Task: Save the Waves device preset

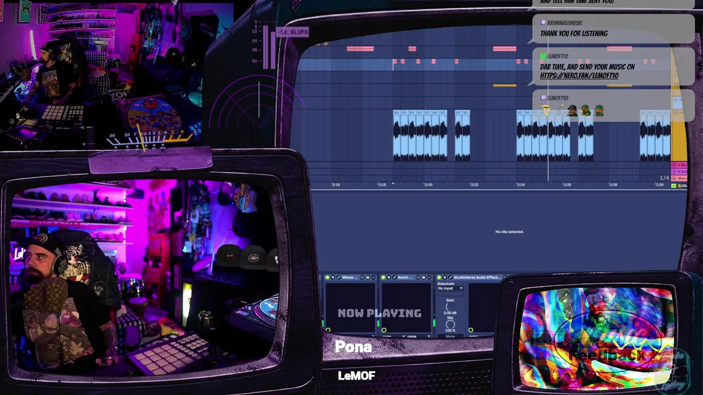Action: pos(367,278)
